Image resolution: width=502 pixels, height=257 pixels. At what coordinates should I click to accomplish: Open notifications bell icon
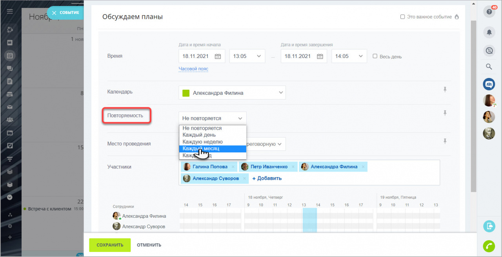click(x=489, y=32)
